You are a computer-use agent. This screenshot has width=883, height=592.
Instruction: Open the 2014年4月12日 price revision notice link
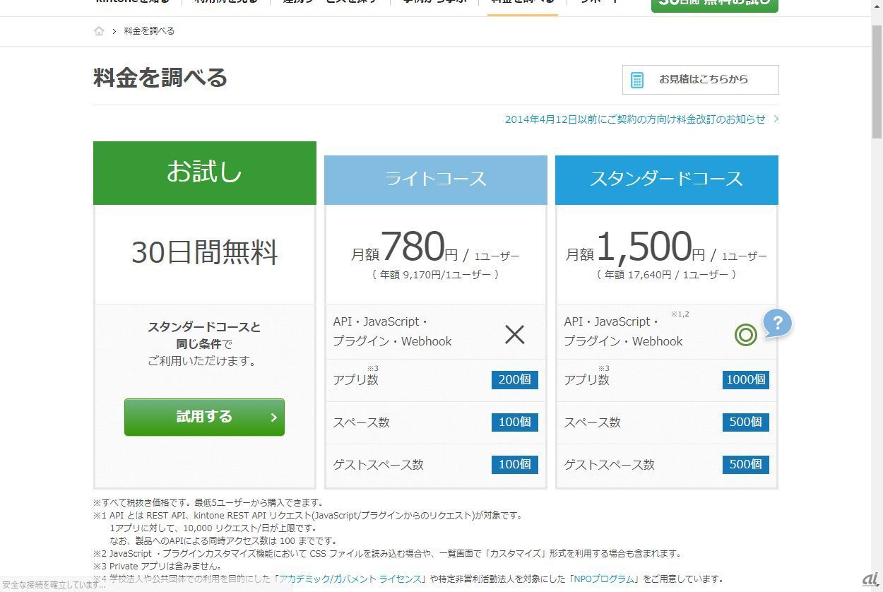coord(635,119)
